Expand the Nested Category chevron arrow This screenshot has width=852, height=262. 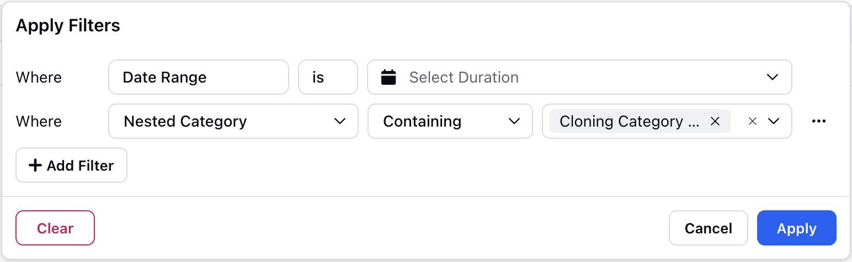(x=340, y=121)
